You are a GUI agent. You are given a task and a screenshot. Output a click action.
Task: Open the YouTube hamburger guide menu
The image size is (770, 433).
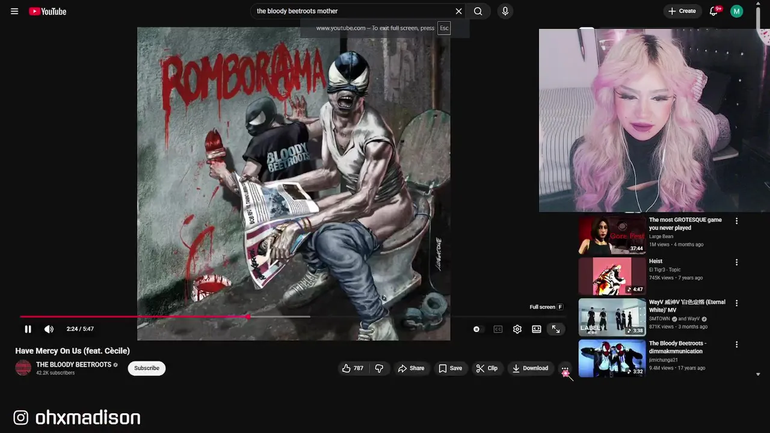tap(14, 11)
